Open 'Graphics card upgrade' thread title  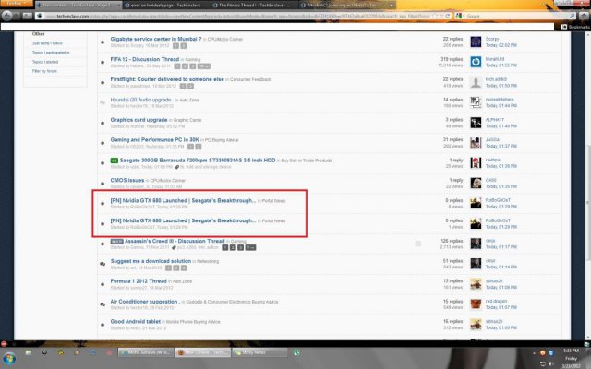139,120
